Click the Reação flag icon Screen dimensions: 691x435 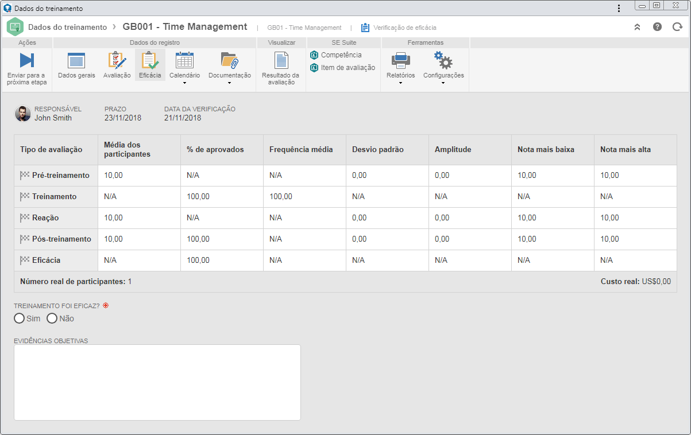pos(25,218)
